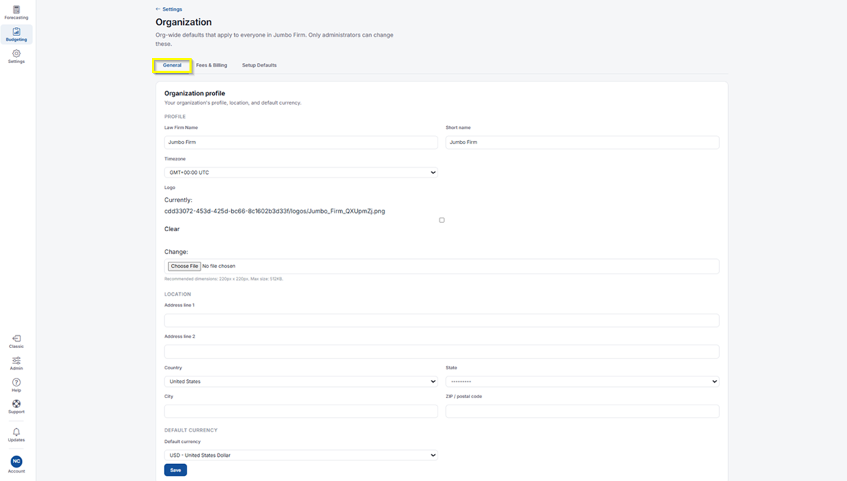Switch to Setup Defaults tab
This screenshot has height=481, width=847.
click(259, 65)
